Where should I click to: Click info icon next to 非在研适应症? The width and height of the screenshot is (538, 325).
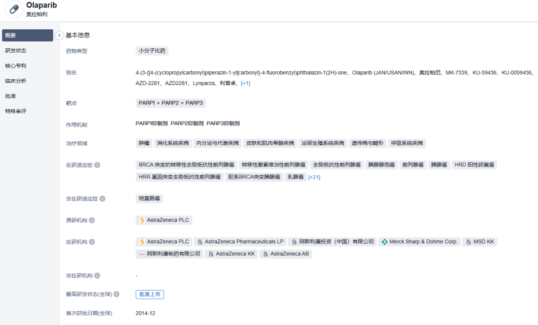(103, 199)
